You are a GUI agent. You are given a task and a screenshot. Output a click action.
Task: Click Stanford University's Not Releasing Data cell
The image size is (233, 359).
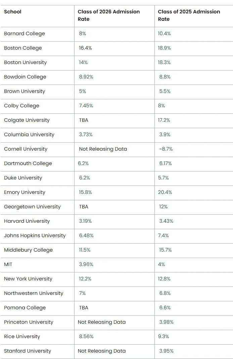(x=102, y=351)
